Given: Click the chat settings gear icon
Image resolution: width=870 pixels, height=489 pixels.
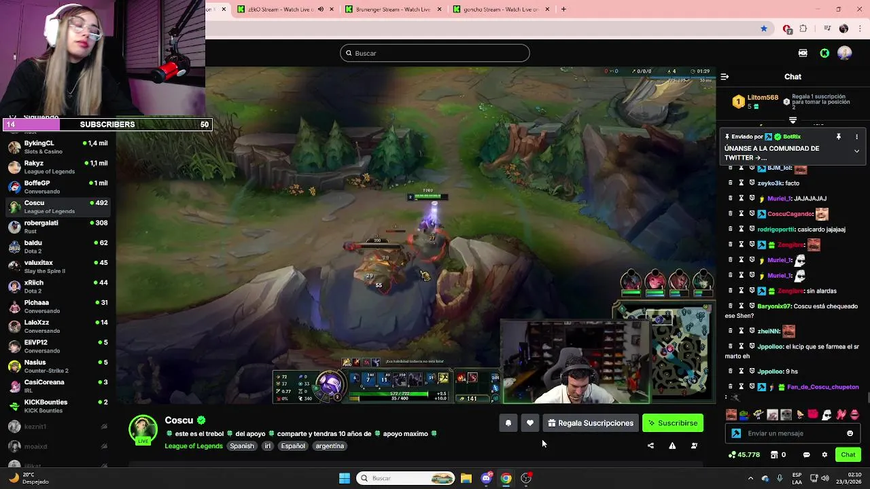Looking at the screenshot, I should (824, 454).
